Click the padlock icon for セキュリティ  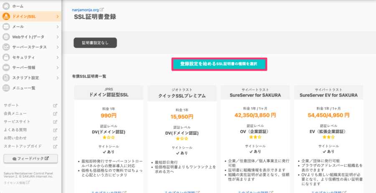pos(6,57)
